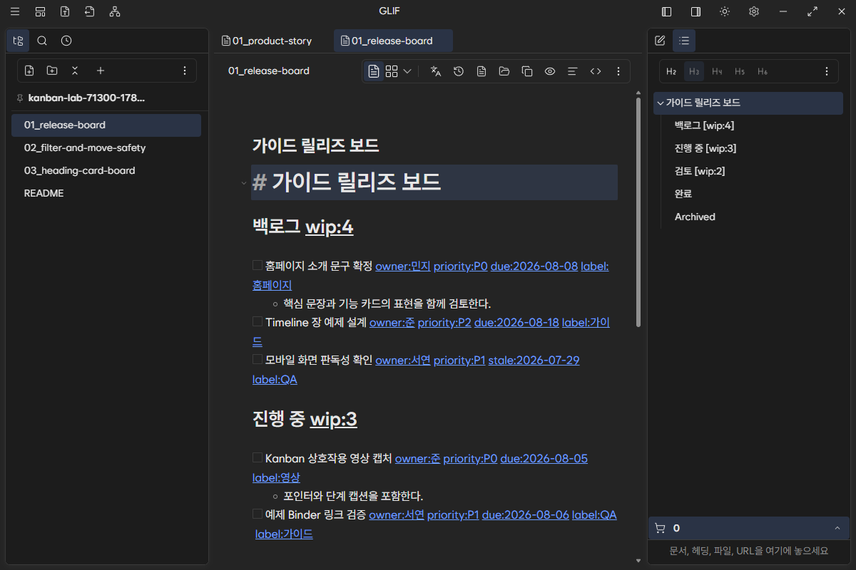Follow the due:2026-08-18 link
The image size is (856, 570).
[x=516, y=322]
